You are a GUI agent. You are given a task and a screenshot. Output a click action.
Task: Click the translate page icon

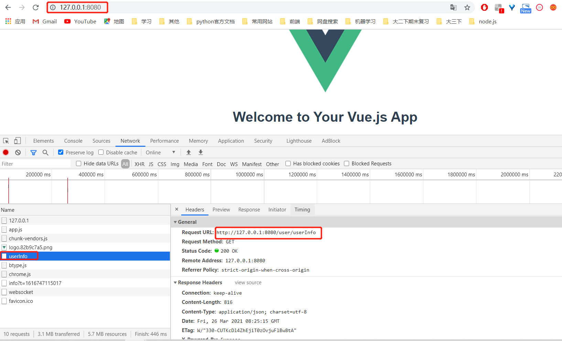453,8
